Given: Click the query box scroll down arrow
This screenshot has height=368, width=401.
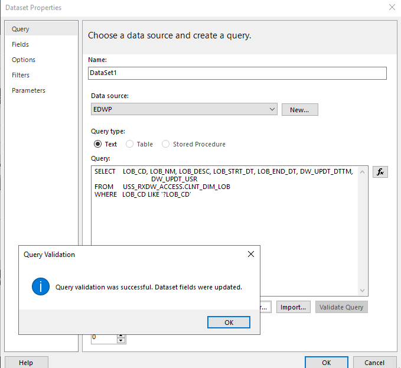Looking at the screenshot, I should 362,290.
